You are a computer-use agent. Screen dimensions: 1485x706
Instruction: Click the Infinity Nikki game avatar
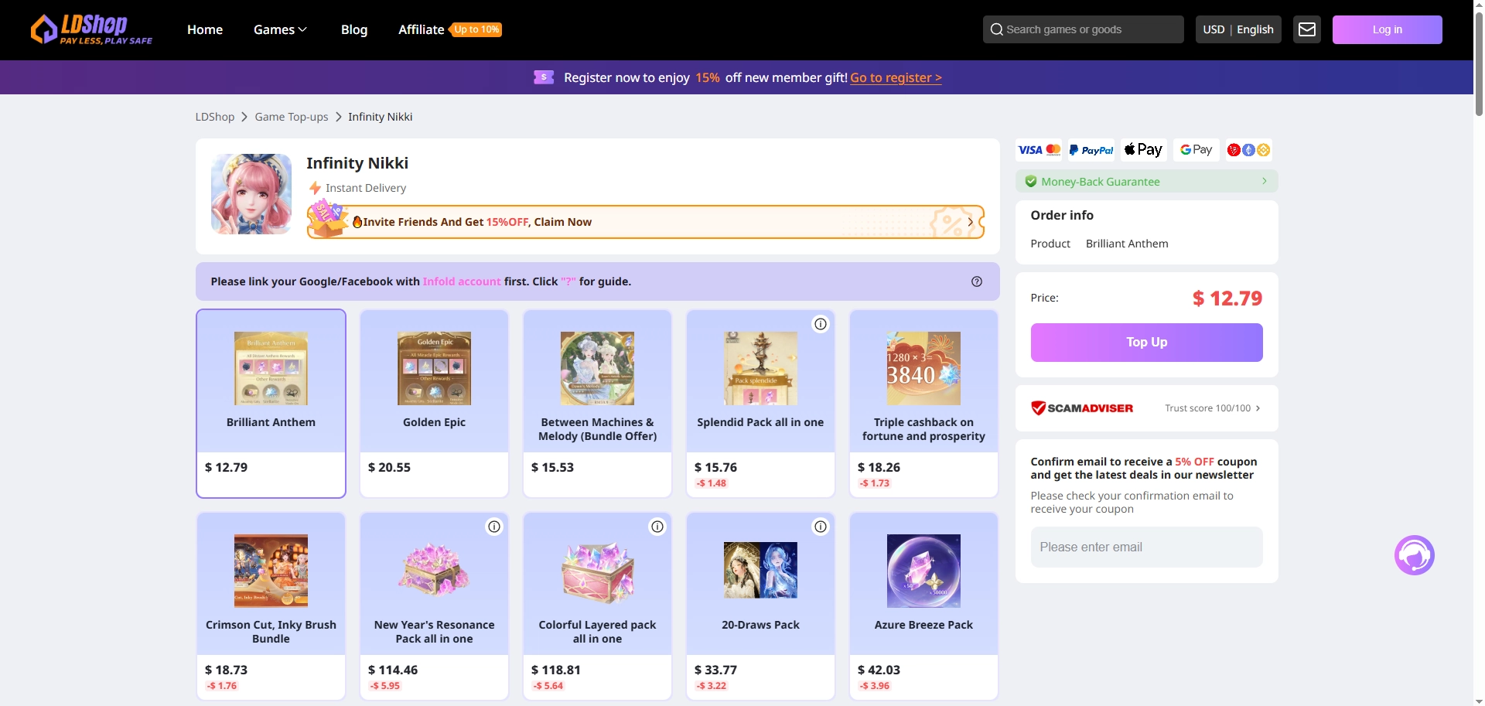point(251,194)
